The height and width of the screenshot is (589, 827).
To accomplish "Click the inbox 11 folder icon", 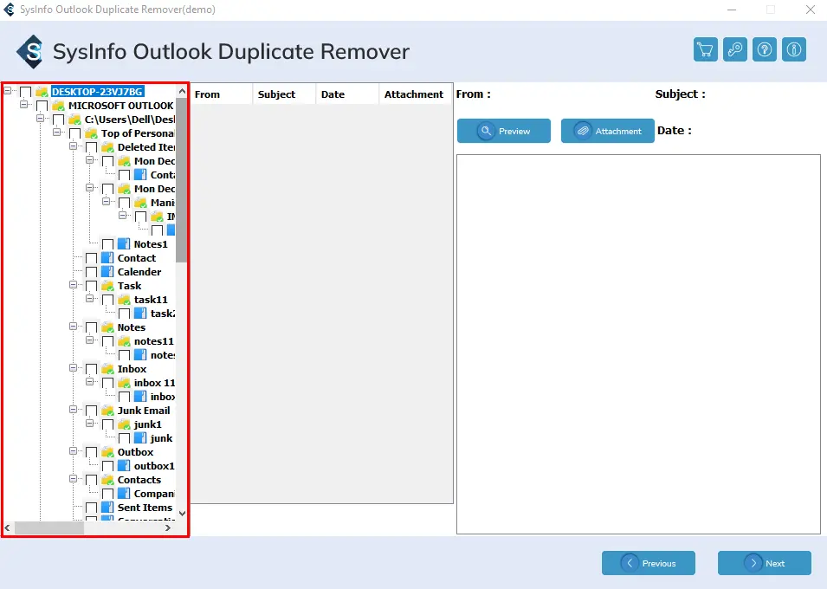I will 124,383.
